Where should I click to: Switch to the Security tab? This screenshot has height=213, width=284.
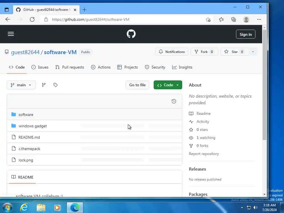(x=155, y=67)
